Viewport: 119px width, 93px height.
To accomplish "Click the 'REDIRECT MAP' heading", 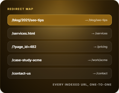I will [20, 9].
